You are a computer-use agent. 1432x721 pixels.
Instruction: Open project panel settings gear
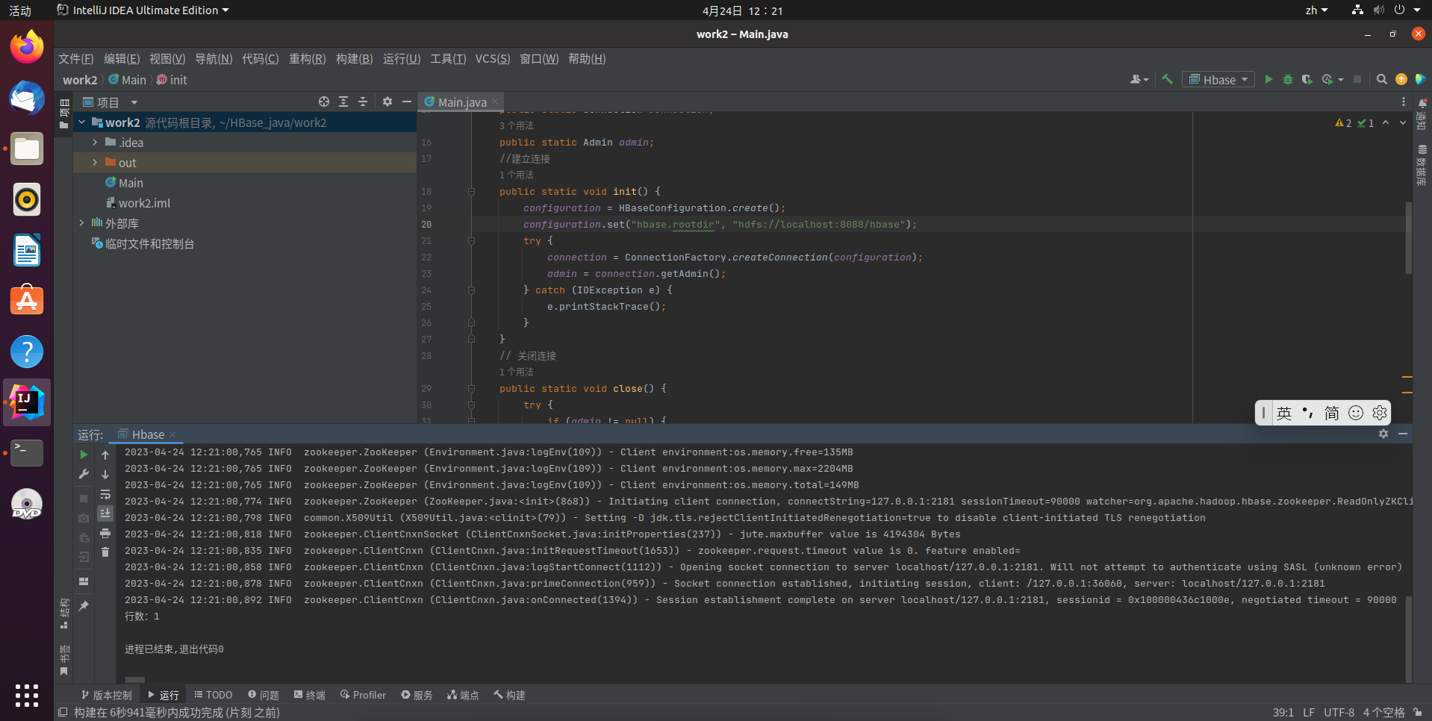(x=387, y=102)
